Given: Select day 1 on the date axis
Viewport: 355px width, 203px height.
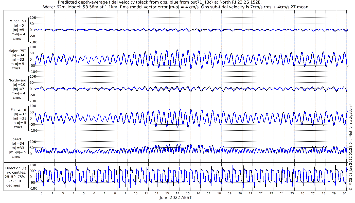Looking at the screenshot, I should pos(42,193).
